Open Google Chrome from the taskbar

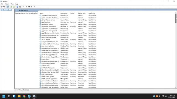click(24, 96)
